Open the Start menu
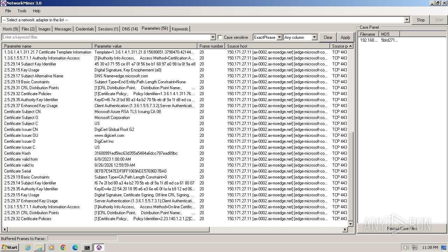 pyautogui.click(x=10, y=247)
